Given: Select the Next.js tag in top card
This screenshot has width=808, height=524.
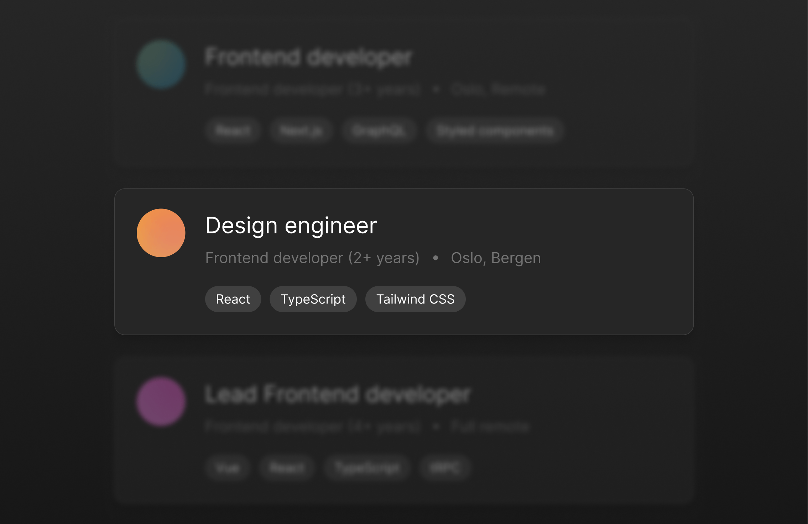Looking at the screenshot, I should pyautogui.click(x=301, y=131).
